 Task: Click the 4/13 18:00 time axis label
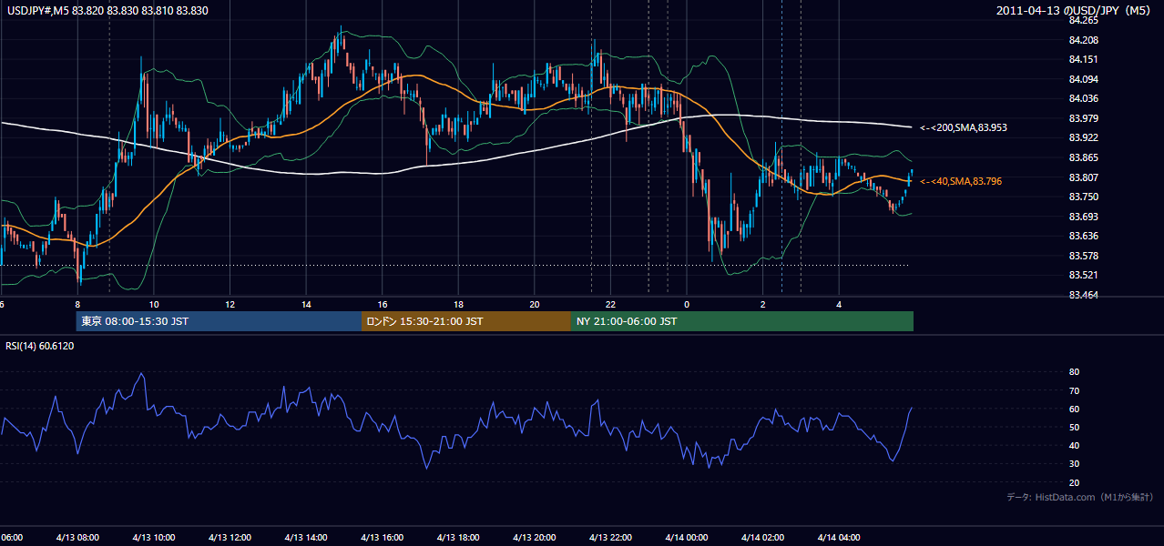click(458, 537)
